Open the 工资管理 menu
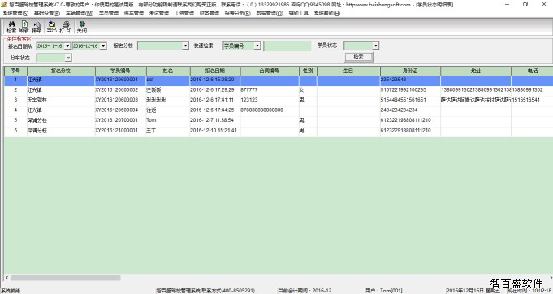Image resolution: width=553 pixels, height=294 pixels. [184, 13]
